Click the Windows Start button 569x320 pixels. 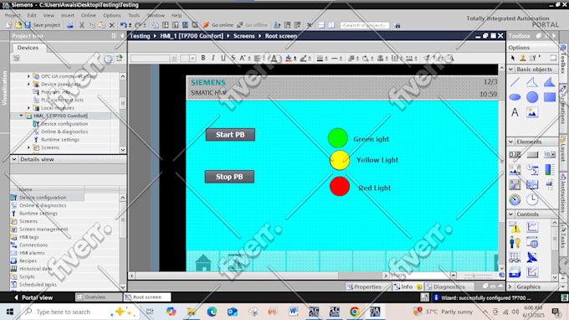pos(10,312)
